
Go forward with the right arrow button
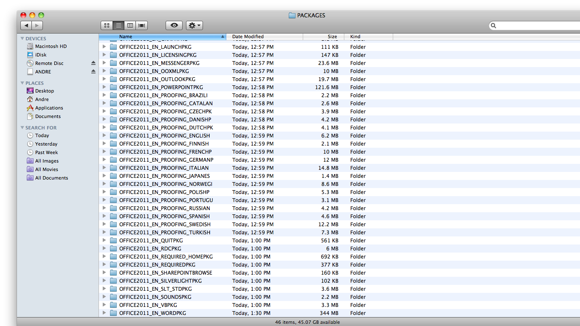click(x=37, y=25)
